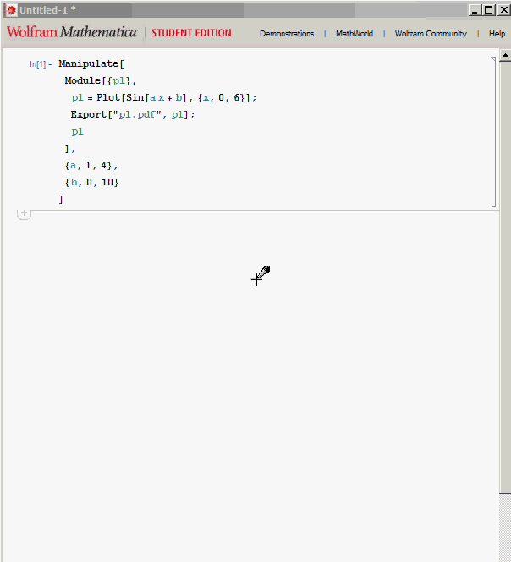Viewport: 511px width, 562px height.
Task: Click the Export["pl.pdf", pl] line
Action: pos(133,115)
